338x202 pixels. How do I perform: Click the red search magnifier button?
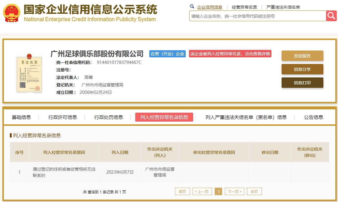331,16
